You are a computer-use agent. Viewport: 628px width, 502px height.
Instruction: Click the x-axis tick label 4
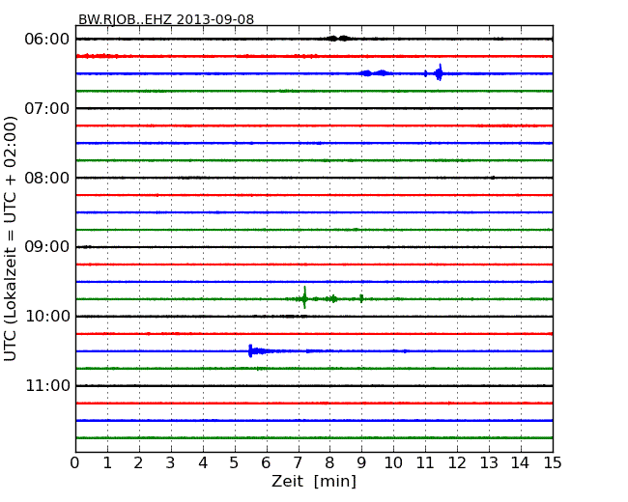203,463
